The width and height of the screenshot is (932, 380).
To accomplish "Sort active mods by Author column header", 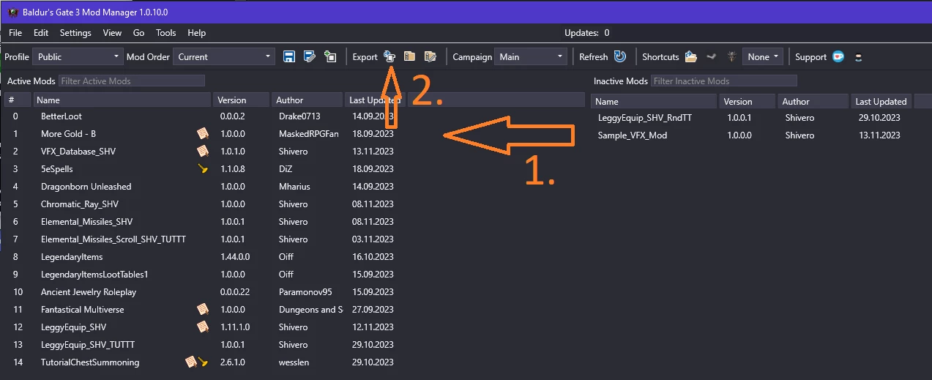I will (x=307, y=100).
